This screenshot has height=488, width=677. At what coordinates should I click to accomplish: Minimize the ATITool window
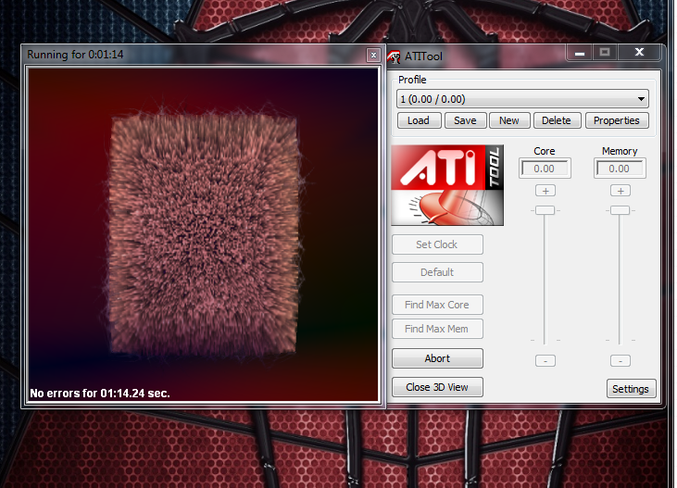coord(579,53)
